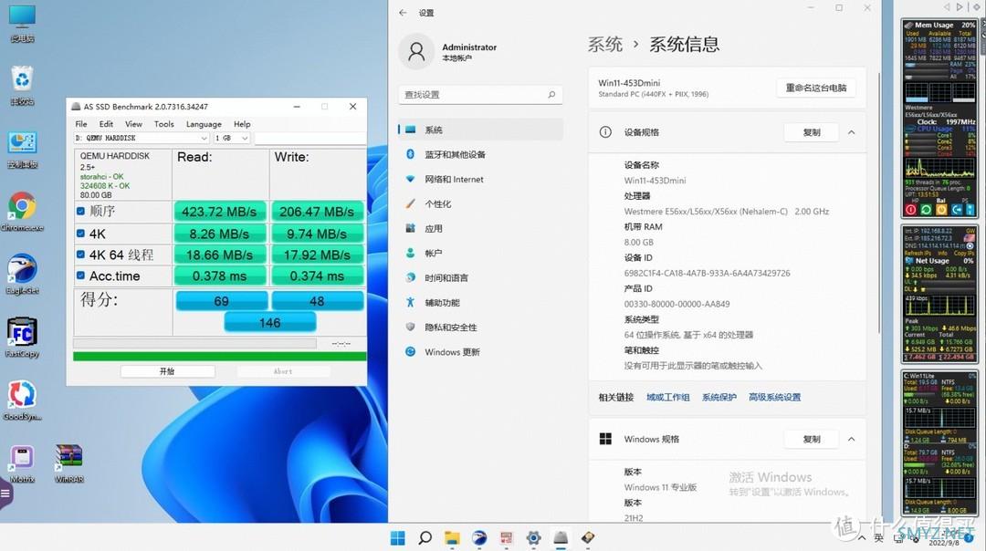
Task: Uncheck the sequential (顺序) test checkbox
Action: tap(80, 211)
